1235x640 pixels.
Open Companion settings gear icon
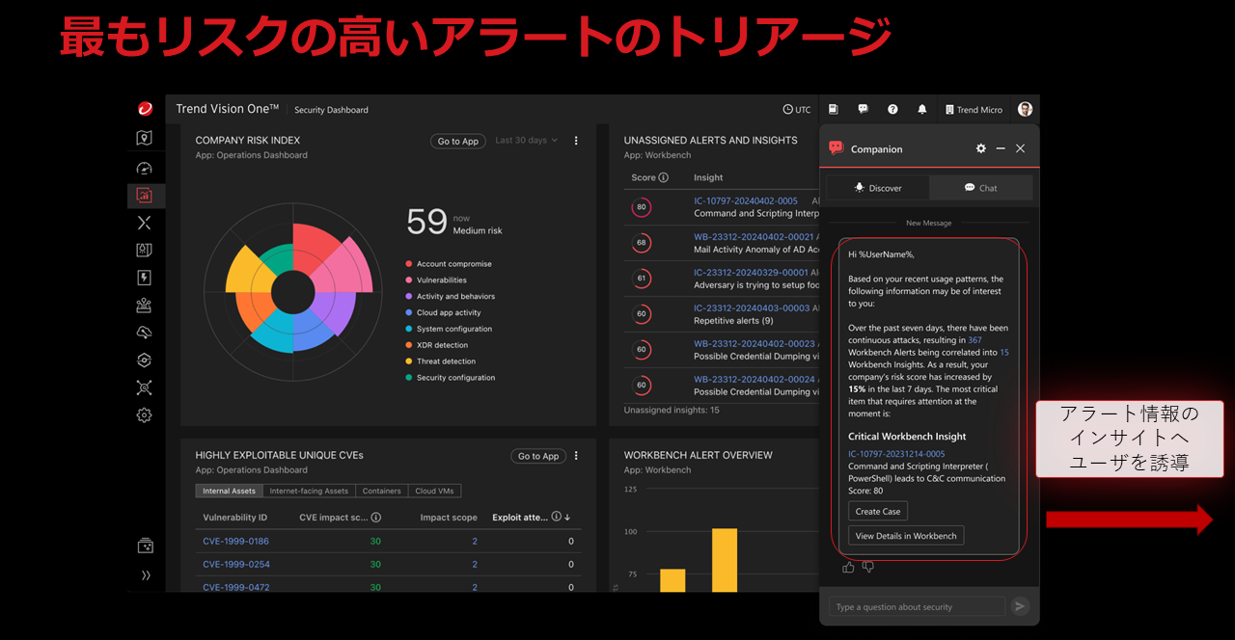981,148
